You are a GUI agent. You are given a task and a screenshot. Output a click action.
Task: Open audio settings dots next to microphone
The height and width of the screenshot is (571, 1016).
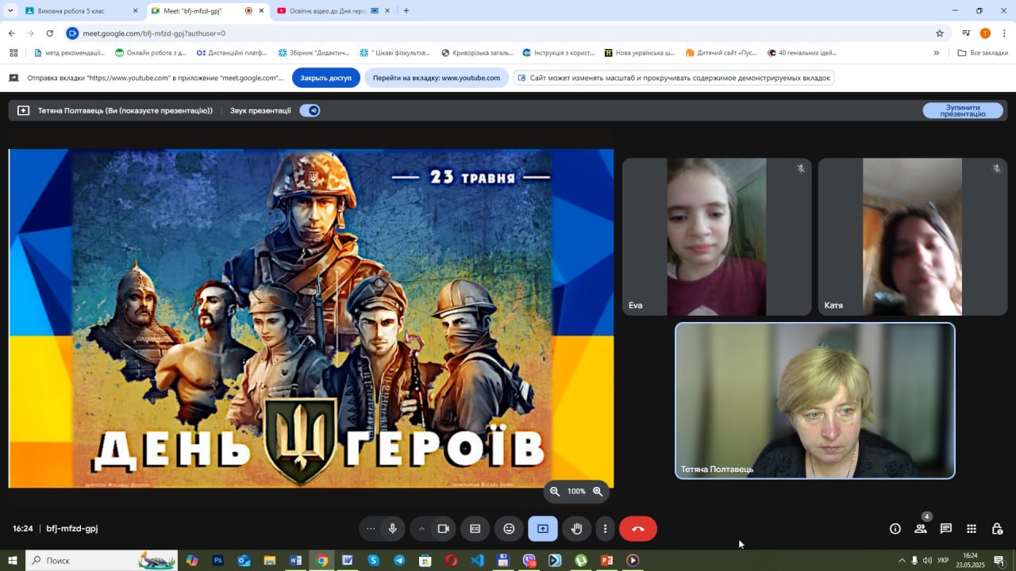(x=371, y=529)
